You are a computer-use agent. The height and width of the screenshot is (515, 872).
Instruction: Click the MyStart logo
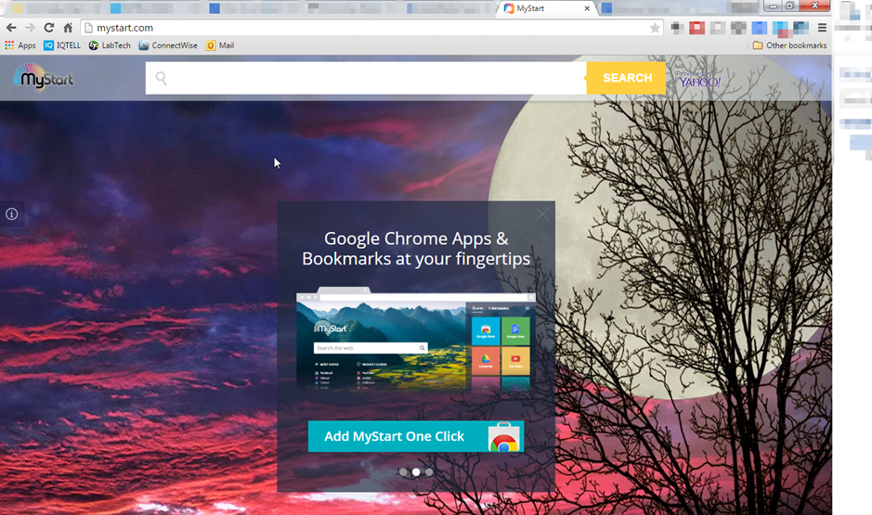coord(44,78)
